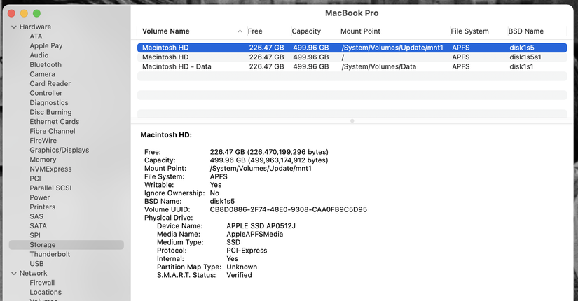
Task: Select the Hardware category heading
Action: click(x=36, y=27)
